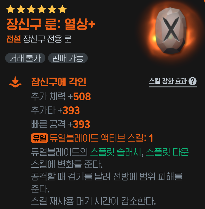Viewport: 205px width, 209px height.
Task: Click the third star in the rating row
Action: point(31,9)
